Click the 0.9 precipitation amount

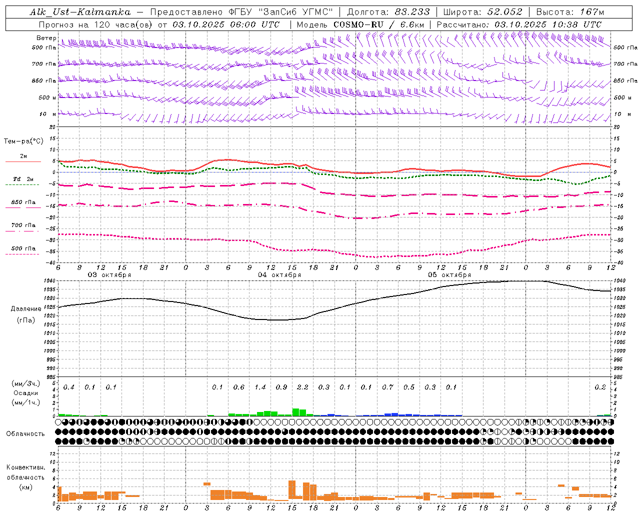281,387
